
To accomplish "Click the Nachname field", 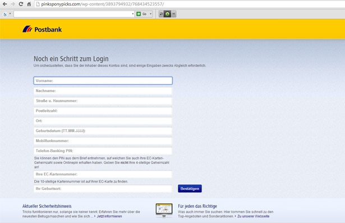I will click(103, 91).
